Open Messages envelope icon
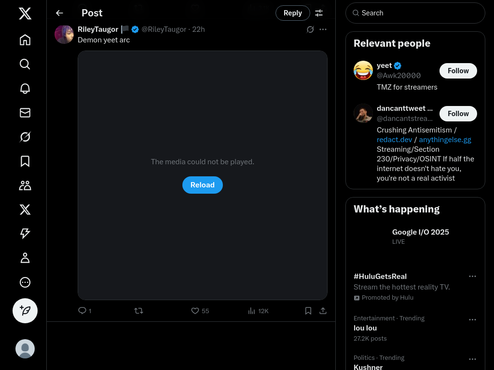 pos(25,113)
